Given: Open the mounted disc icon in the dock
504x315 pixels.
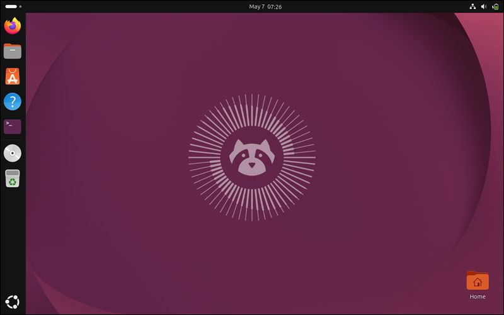Looking at the screenshot, I should tap(13, 153).
